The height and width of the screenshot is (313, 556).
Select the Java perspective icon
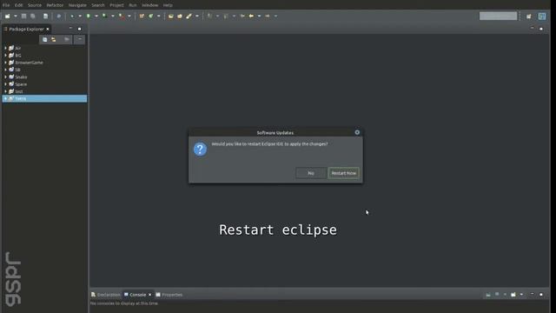pyautogui.click(x=542, y=17)
